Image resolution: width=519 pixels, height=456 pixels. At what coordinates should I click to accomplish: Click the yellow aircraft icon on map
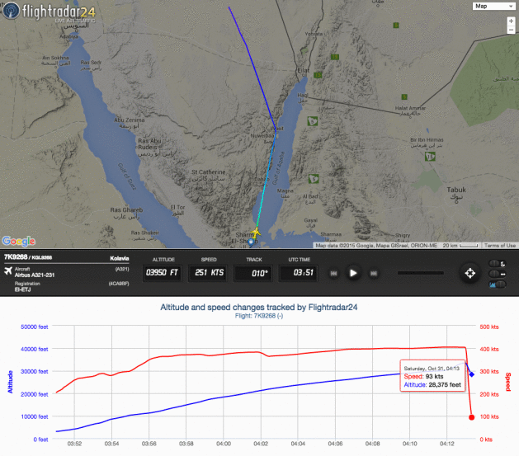(256, 234)
